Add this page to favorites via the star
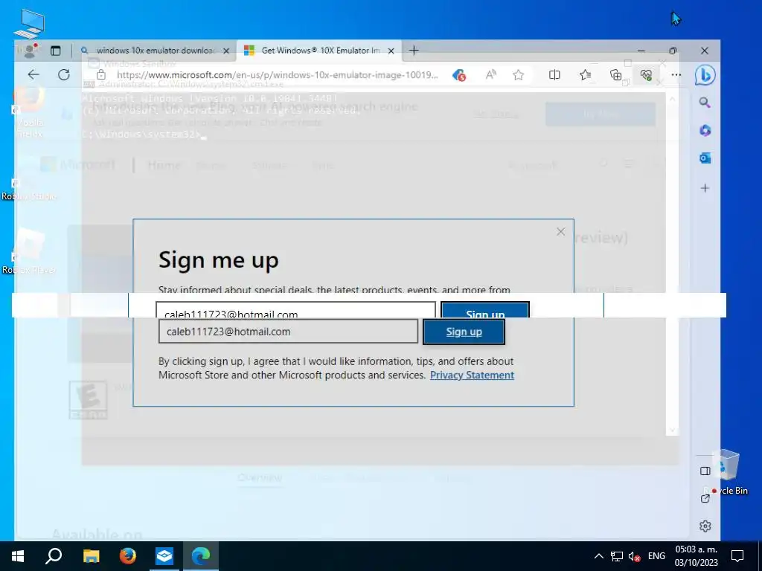 click(519, 75)
